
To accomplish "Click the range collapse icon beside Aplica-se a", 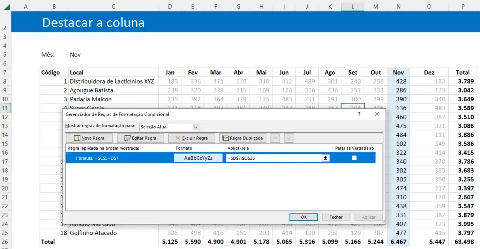I will pos(325,158).
